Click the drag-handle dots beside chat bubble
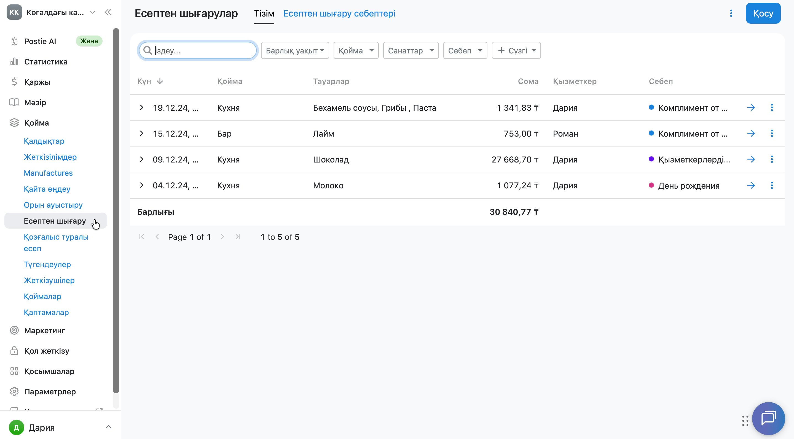Image resolution: width=794 pixels, height=439 pixels. coord(745,421)
